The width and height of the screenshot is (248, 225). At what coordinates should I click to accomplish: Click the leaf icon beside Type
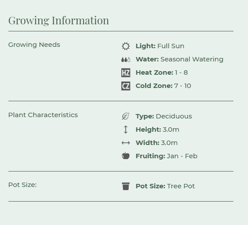point(126,116)
